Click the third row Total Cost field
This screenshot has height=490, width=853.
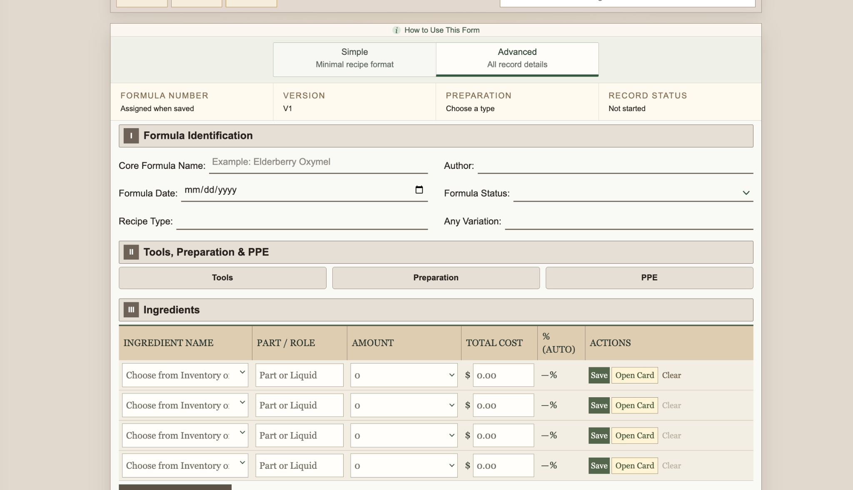coord(503,436)
